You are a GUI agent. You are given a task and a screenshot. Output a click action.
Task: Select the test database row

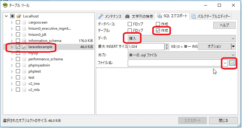tap(48, 77)
